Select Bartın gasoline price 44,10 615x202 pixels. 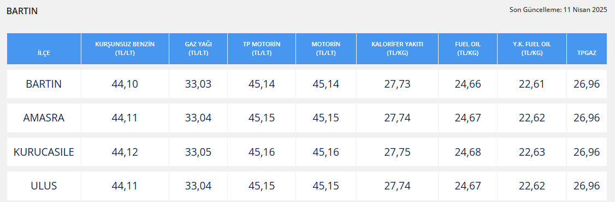(125, 84)
